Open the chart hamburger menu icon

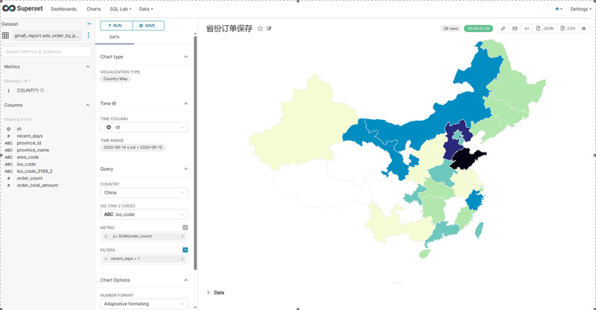[584, 28]
